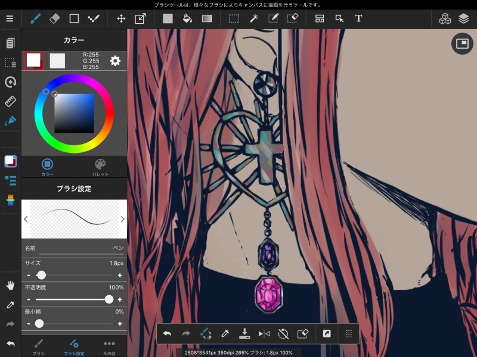Viewport: 477px width, 357px height.
Task: Toggle the navigator preview button on canvas
Action: pyautogui.click(x=462, y=43)
